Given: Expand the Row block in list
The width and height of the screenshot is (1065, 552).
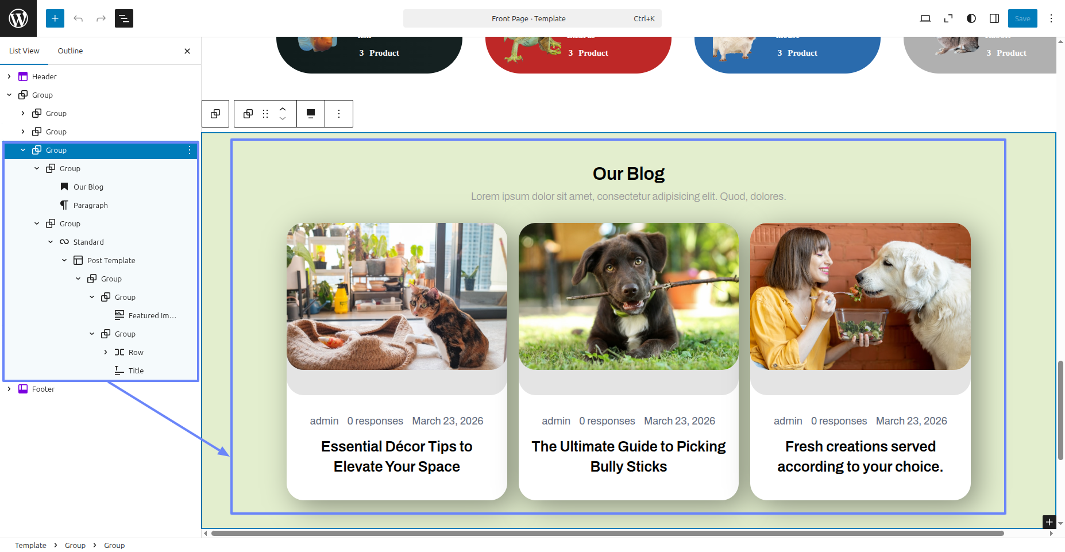Looking at the screenshot, I should coord(106,352).
